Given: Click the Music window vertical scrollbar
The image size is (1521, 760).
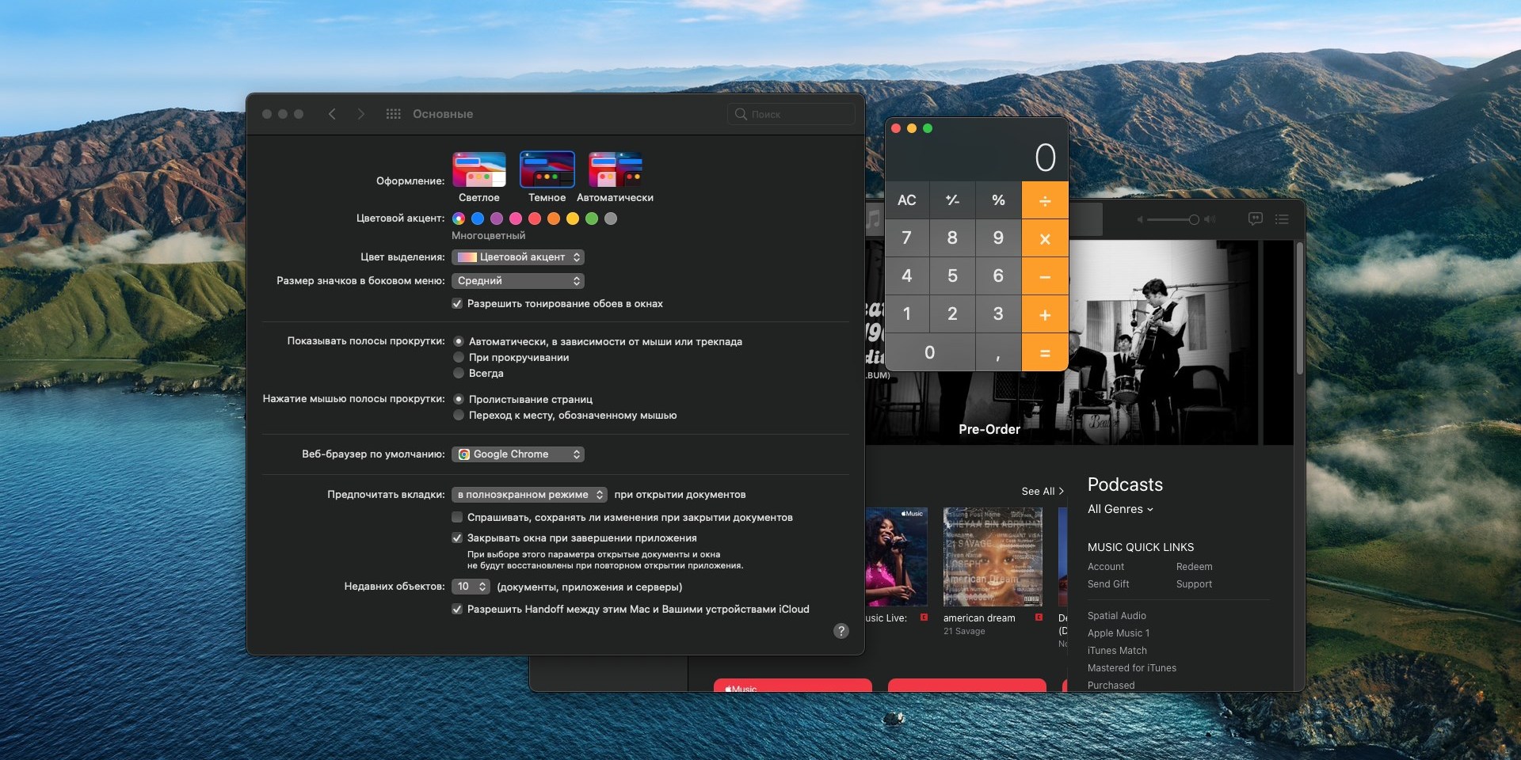Looking at the screenshot, I should point(1299,309).
